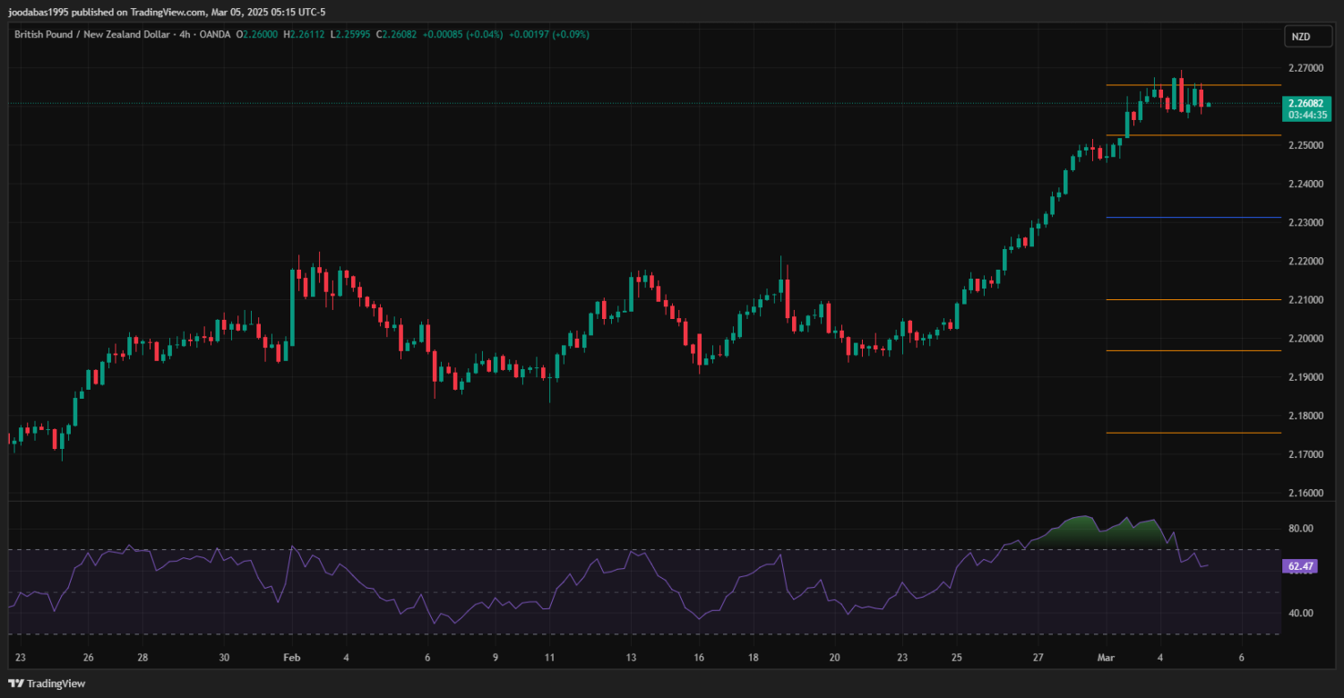This screenshot has width=1344, height=698.
Task: Click the orange horizontal line near 2.21000
Action: click(x=1193, y=299)
